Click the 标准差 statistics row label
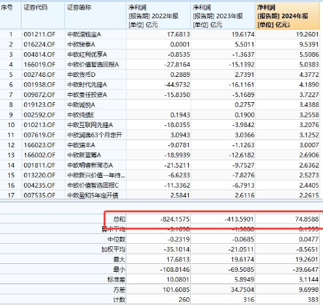Viewport: 323px width, 305px height. 117,280
